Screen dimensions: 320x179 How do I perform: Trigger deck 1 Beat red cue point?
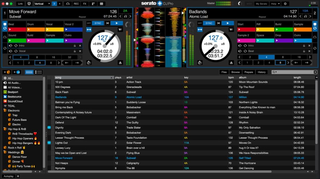17,30
